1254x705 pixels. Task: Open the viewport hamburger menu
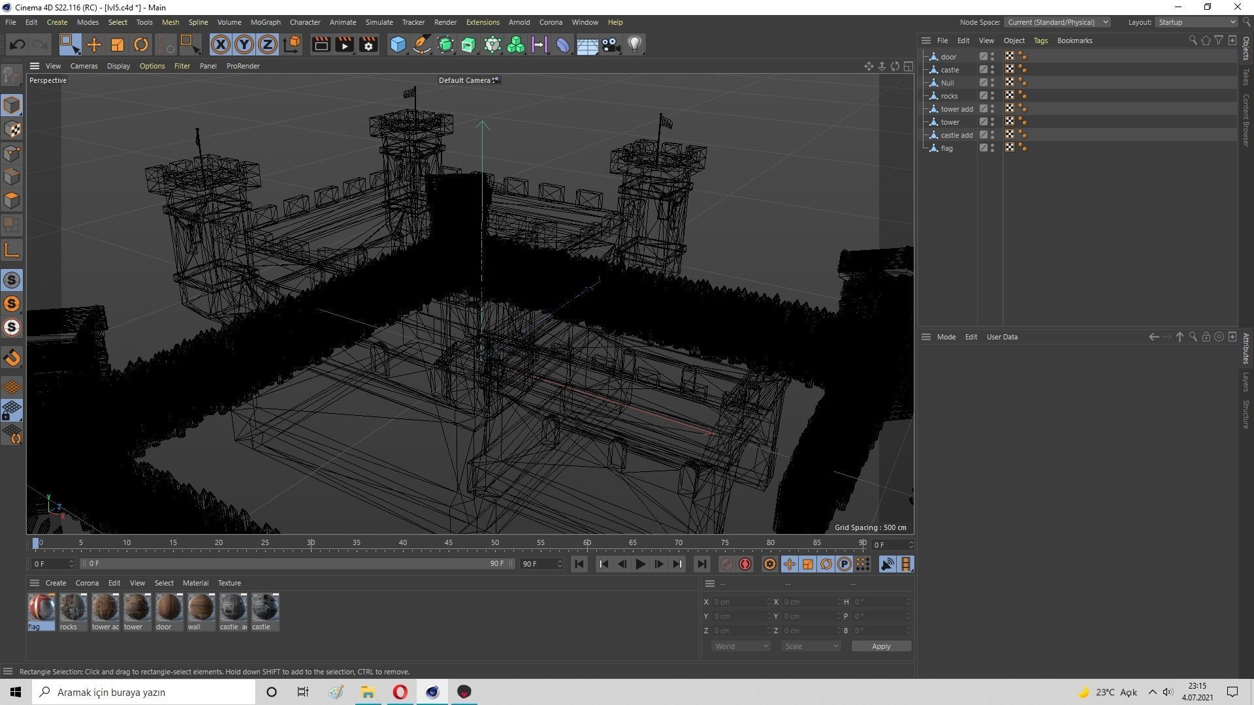coord(35,66)
